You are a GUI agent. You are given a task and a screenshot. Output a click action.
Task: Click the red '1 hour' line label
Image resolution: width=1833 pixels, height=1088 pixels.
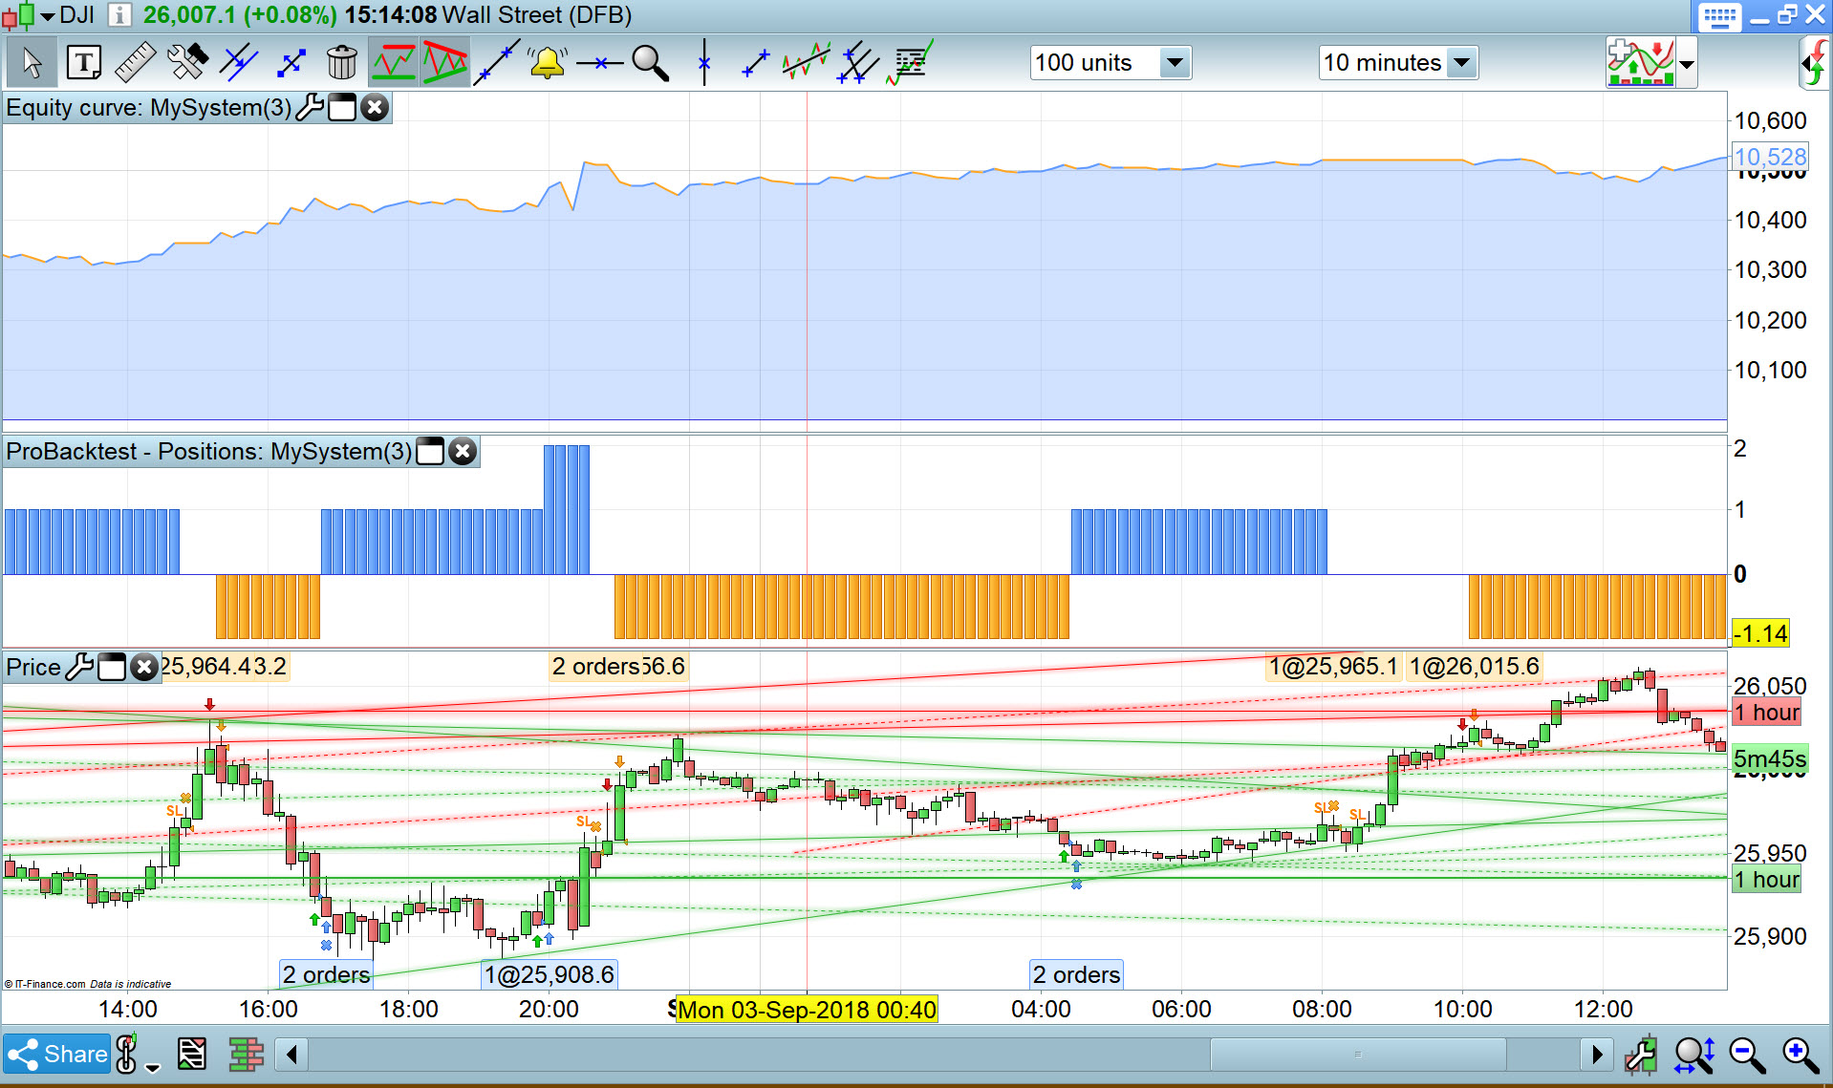[x=1767, y=713]
